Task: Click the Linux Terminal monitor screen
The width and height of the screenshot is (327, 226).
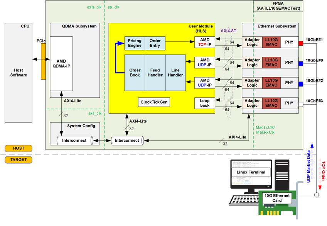Action: click(251, 173)
